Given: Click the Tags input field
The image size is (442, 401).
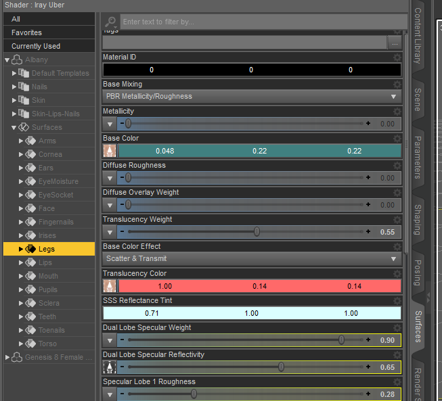Looking at the screenshot, I should (244, 43).
